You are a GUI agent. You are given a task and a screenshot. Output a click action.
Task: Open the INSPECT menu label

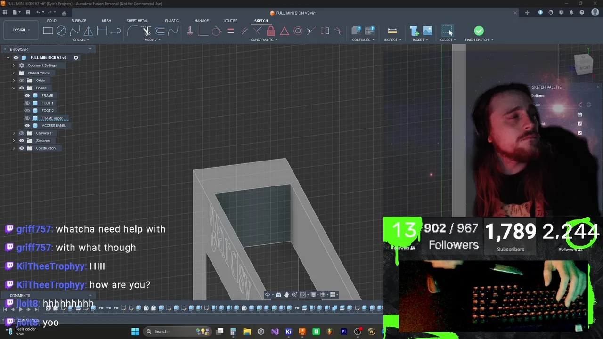392,40
